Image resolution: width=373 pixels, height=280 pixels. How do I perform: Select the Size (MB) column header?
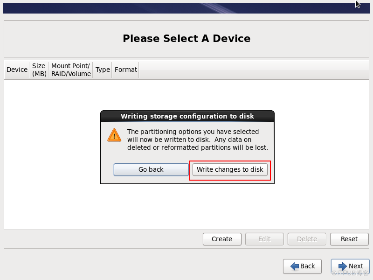(39, 70)
